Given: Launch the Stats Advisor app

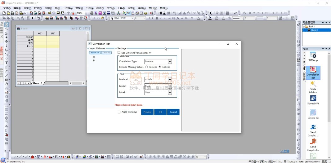Looking at the screenshot, I should [313, 85].
